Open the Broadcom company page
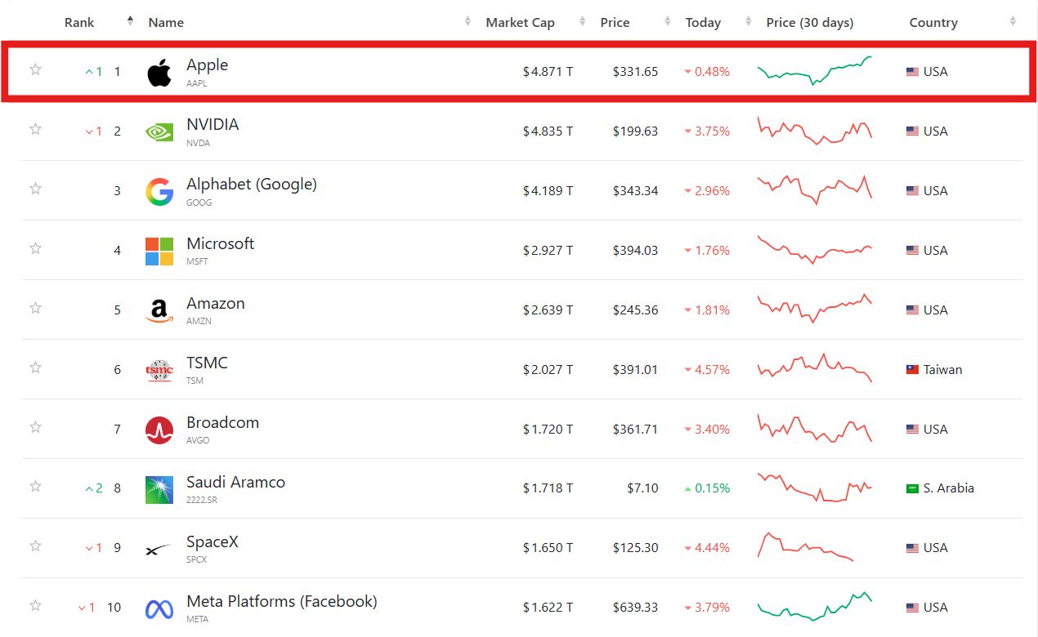Image resolution: width=1038 pixels, height=637 pixels. (222, 423)
